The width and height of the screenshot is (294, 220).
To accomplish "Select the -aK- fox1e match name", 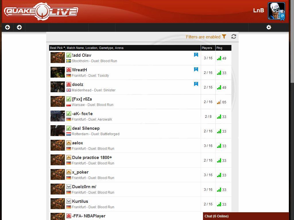I will pyautogui.click(x=82, y=113).
